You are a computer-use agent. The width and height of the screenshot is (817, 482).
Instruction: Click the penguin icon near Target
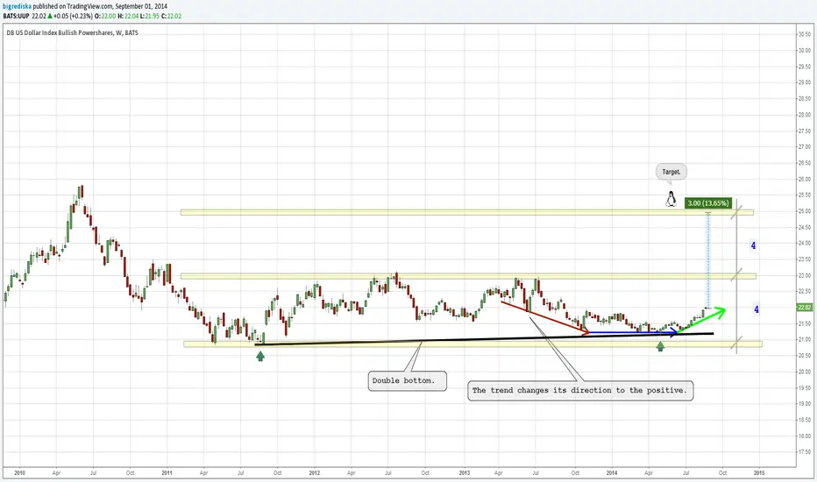click(x=671, y=199)
